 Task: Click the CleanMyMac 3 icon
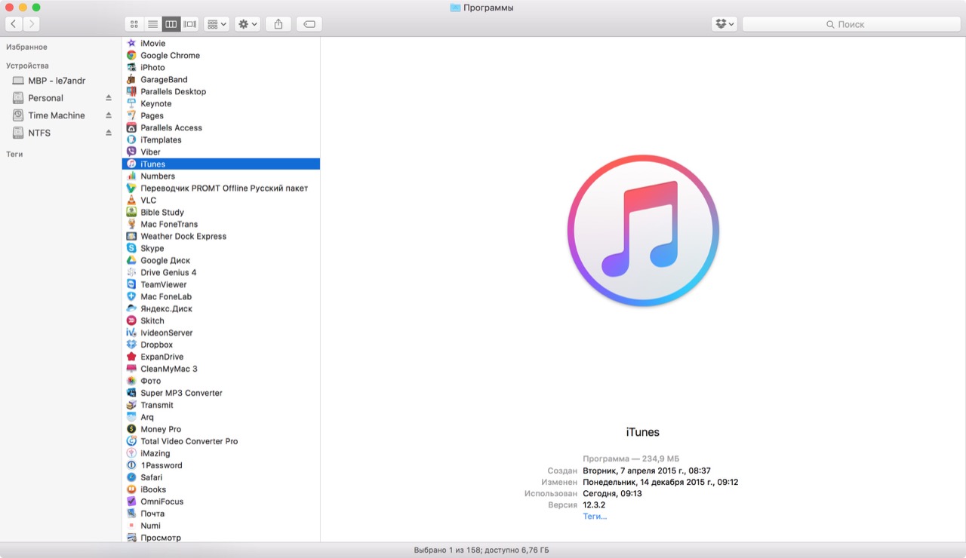[x=131, y=369]
